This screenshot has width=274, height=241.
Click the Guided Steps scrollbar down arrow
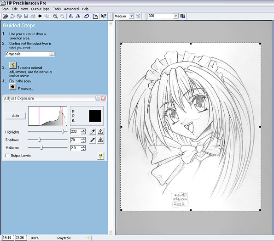click(x=111, y=232)
